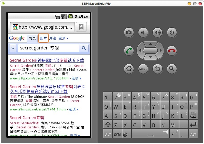
Task: Click the P key on keyboard
Action: point(193,106)
